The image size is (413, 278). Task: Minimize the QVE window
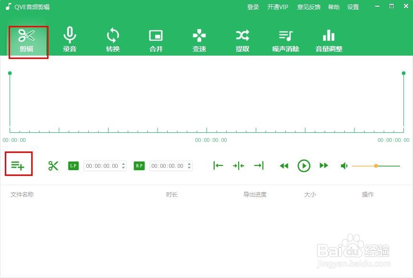[x=377, y=6]
